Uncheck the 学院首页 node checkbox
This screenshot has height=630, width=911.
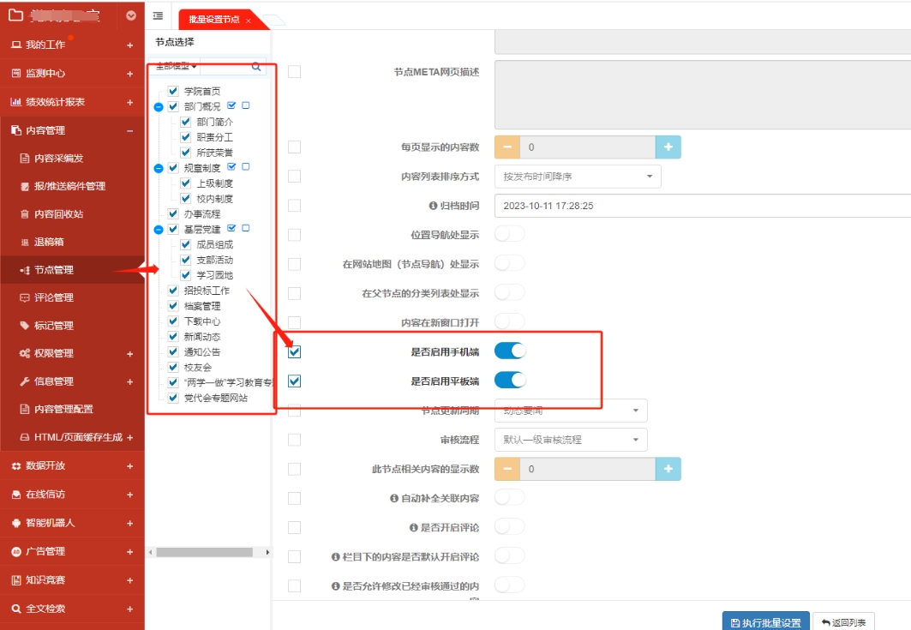tap(174, 91)
